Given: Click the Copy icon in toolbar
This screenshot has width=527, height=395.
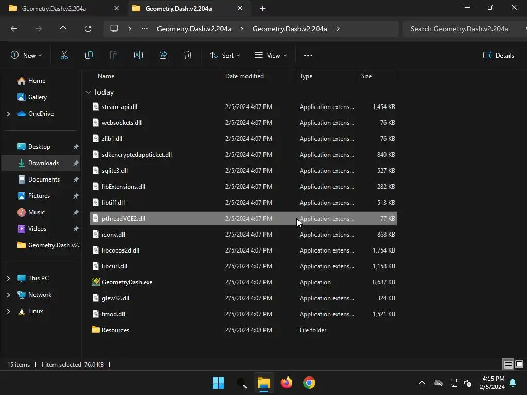Looking at the screenshot, I should (x=89, y=56).
